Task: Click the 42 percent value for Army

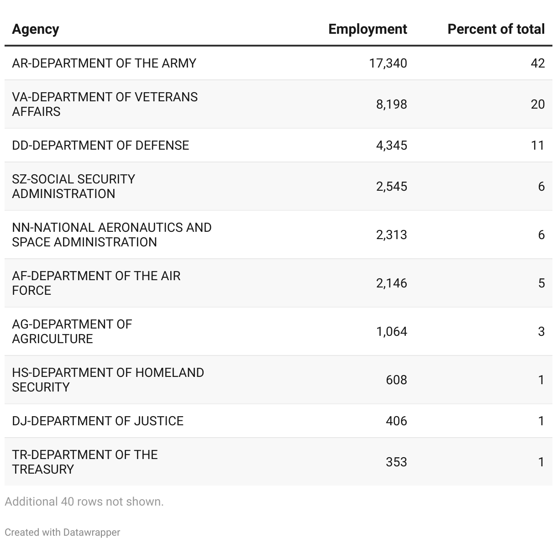Action: (537, 63)
